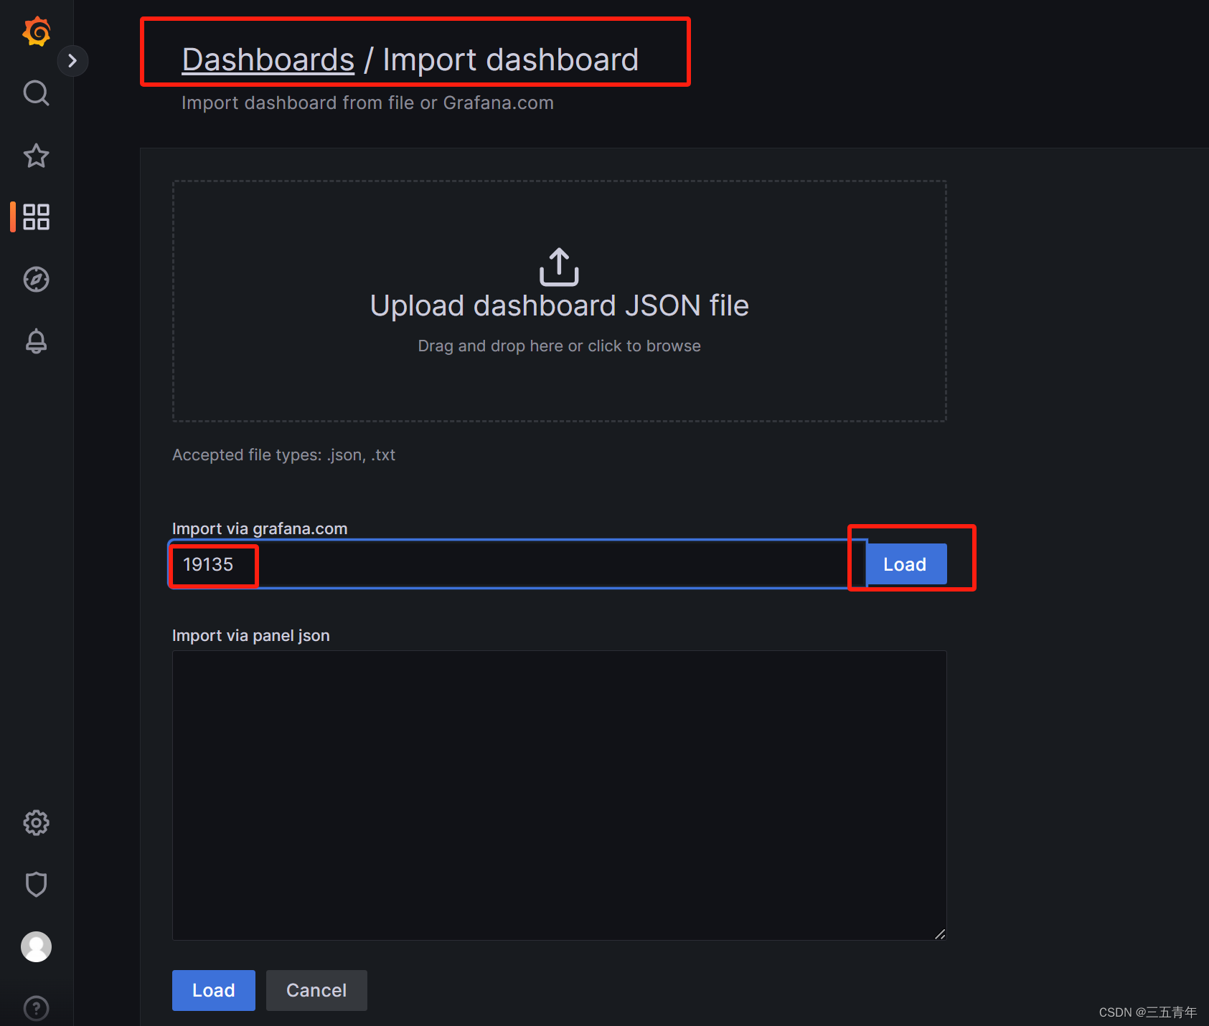The height and width of the screenshot is (1026, 1209).
Task: Open Starred dashboards star icon
Action: point(37,156)
